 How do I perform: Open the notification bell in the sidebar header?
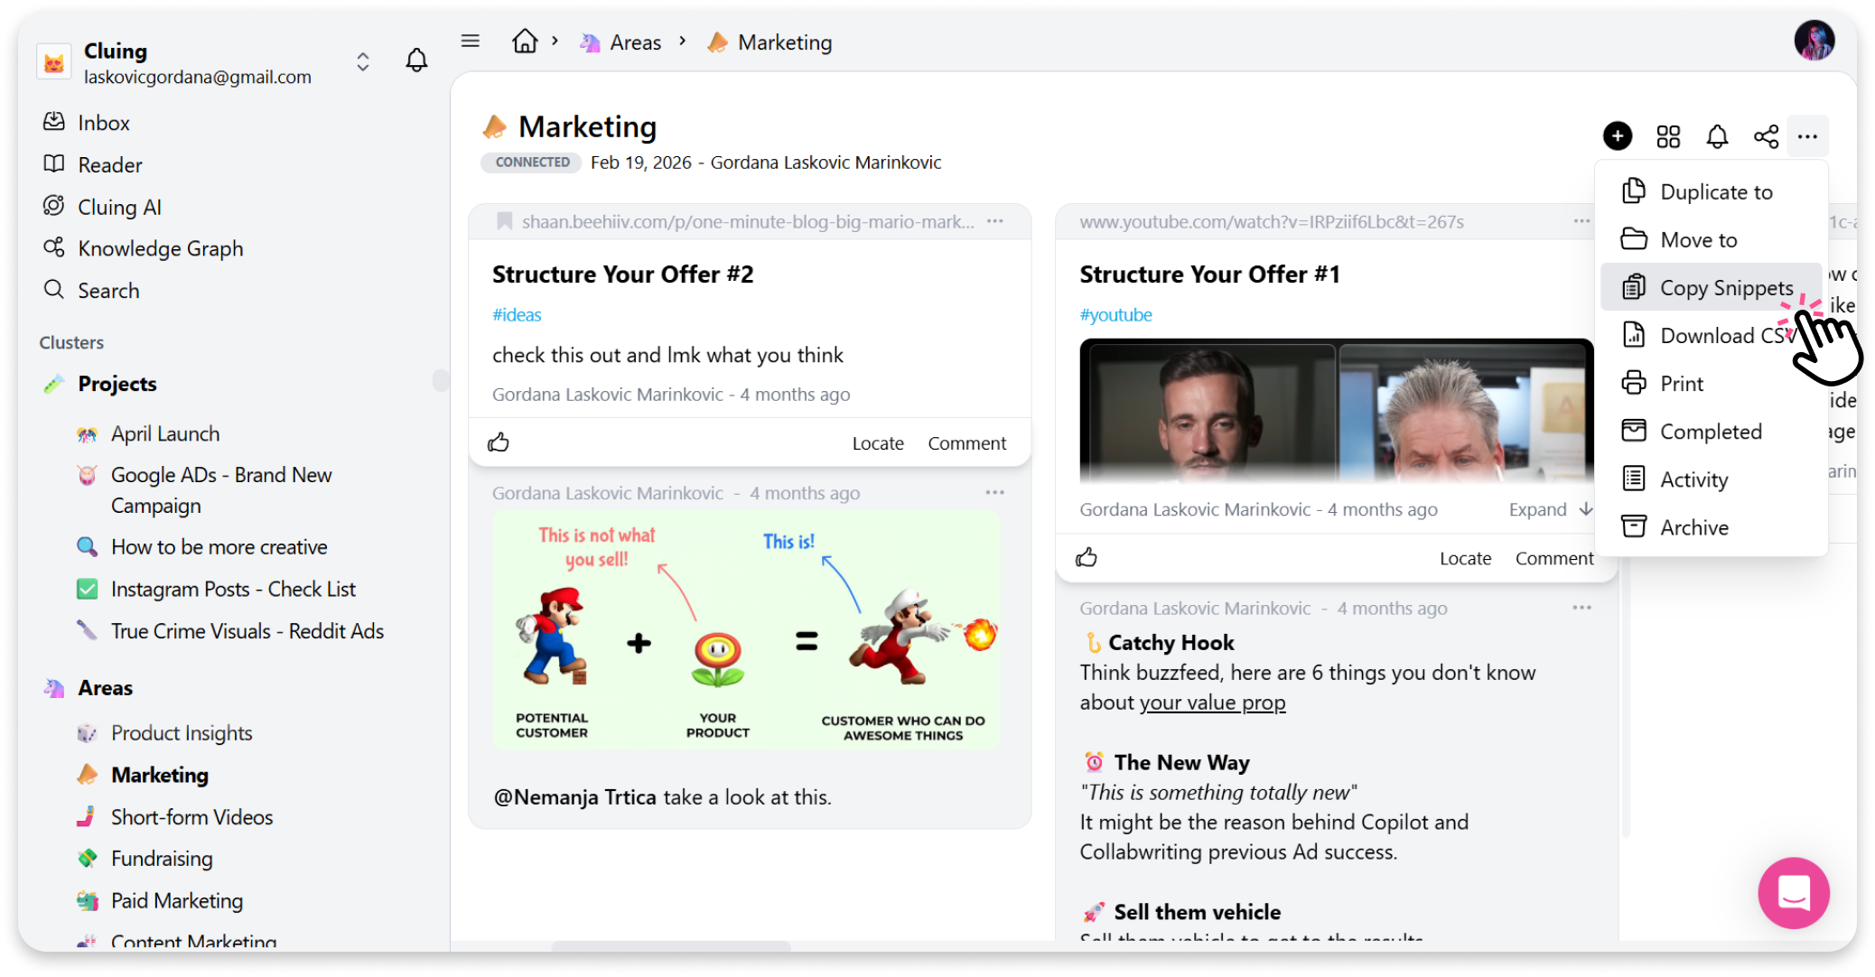pos(416,60)
